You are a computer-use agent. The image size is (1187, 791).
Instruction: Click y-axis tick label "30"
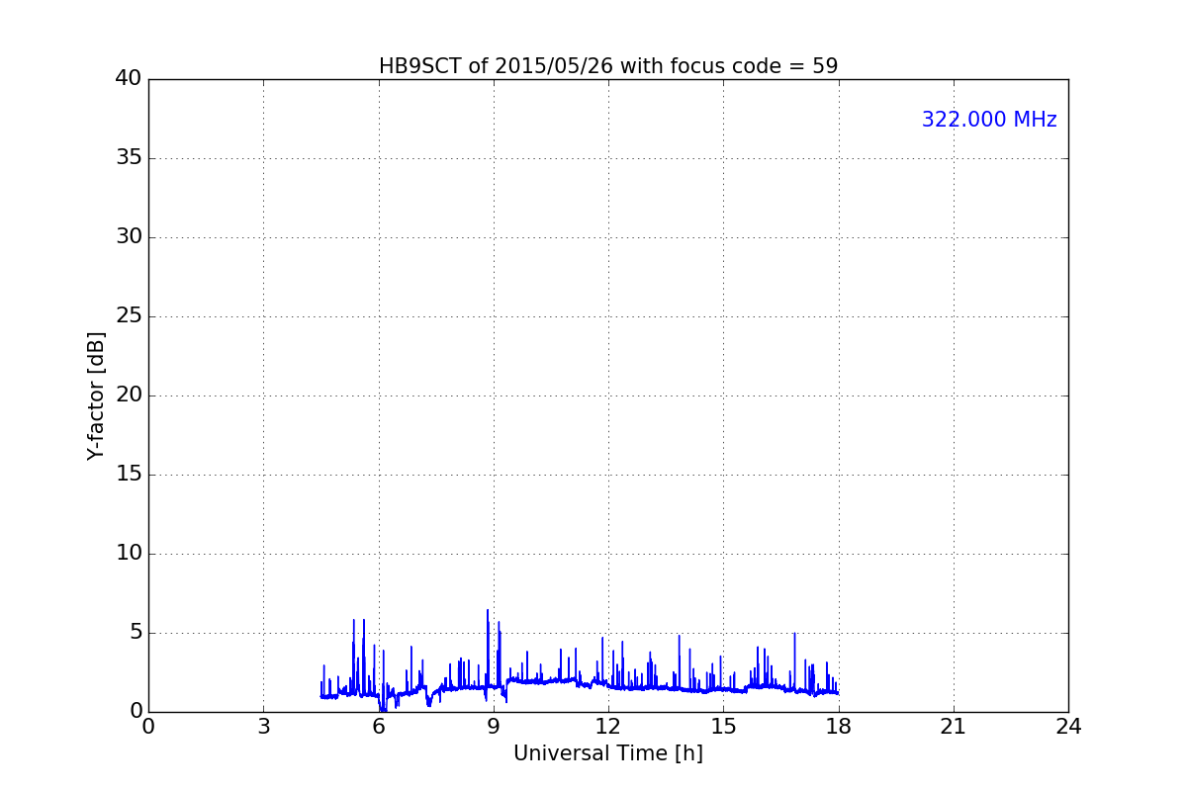coord(129,237)
